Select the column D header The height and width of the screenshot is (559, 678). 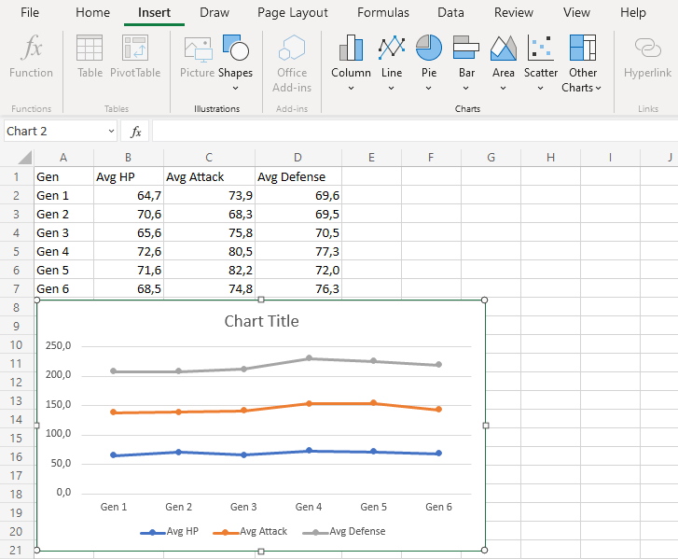coord(297,157)
